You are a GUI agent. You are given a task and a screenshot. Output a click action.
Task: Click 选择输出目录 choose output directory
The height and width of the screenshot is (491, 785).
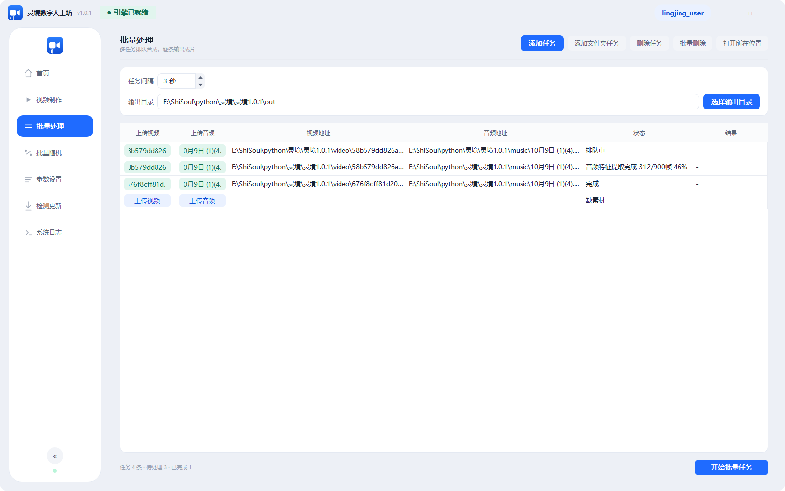732,102
